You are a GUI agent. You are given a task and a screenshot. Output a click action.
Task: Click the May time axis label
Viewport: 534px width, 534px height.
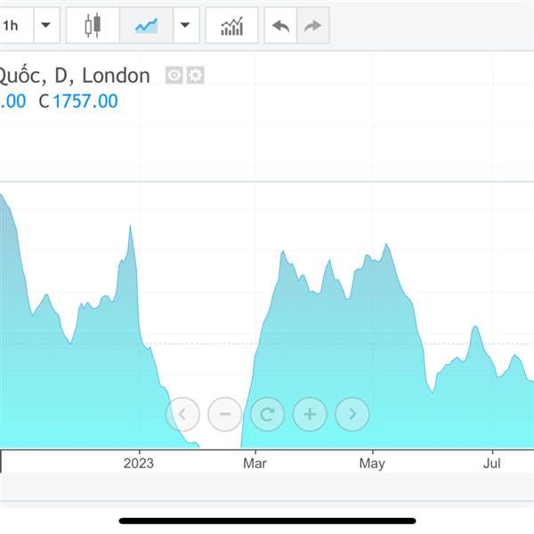tap(372, 464)
